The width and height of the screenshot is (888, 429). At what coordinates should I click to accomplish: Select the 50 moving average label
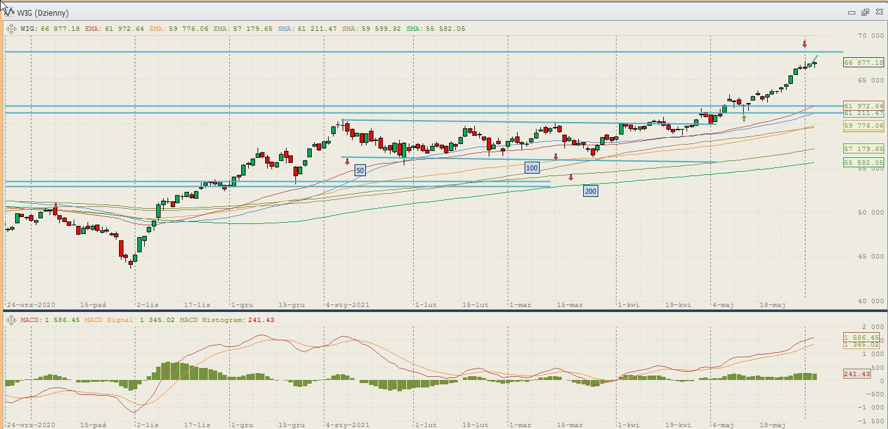(x=360, y=170)
